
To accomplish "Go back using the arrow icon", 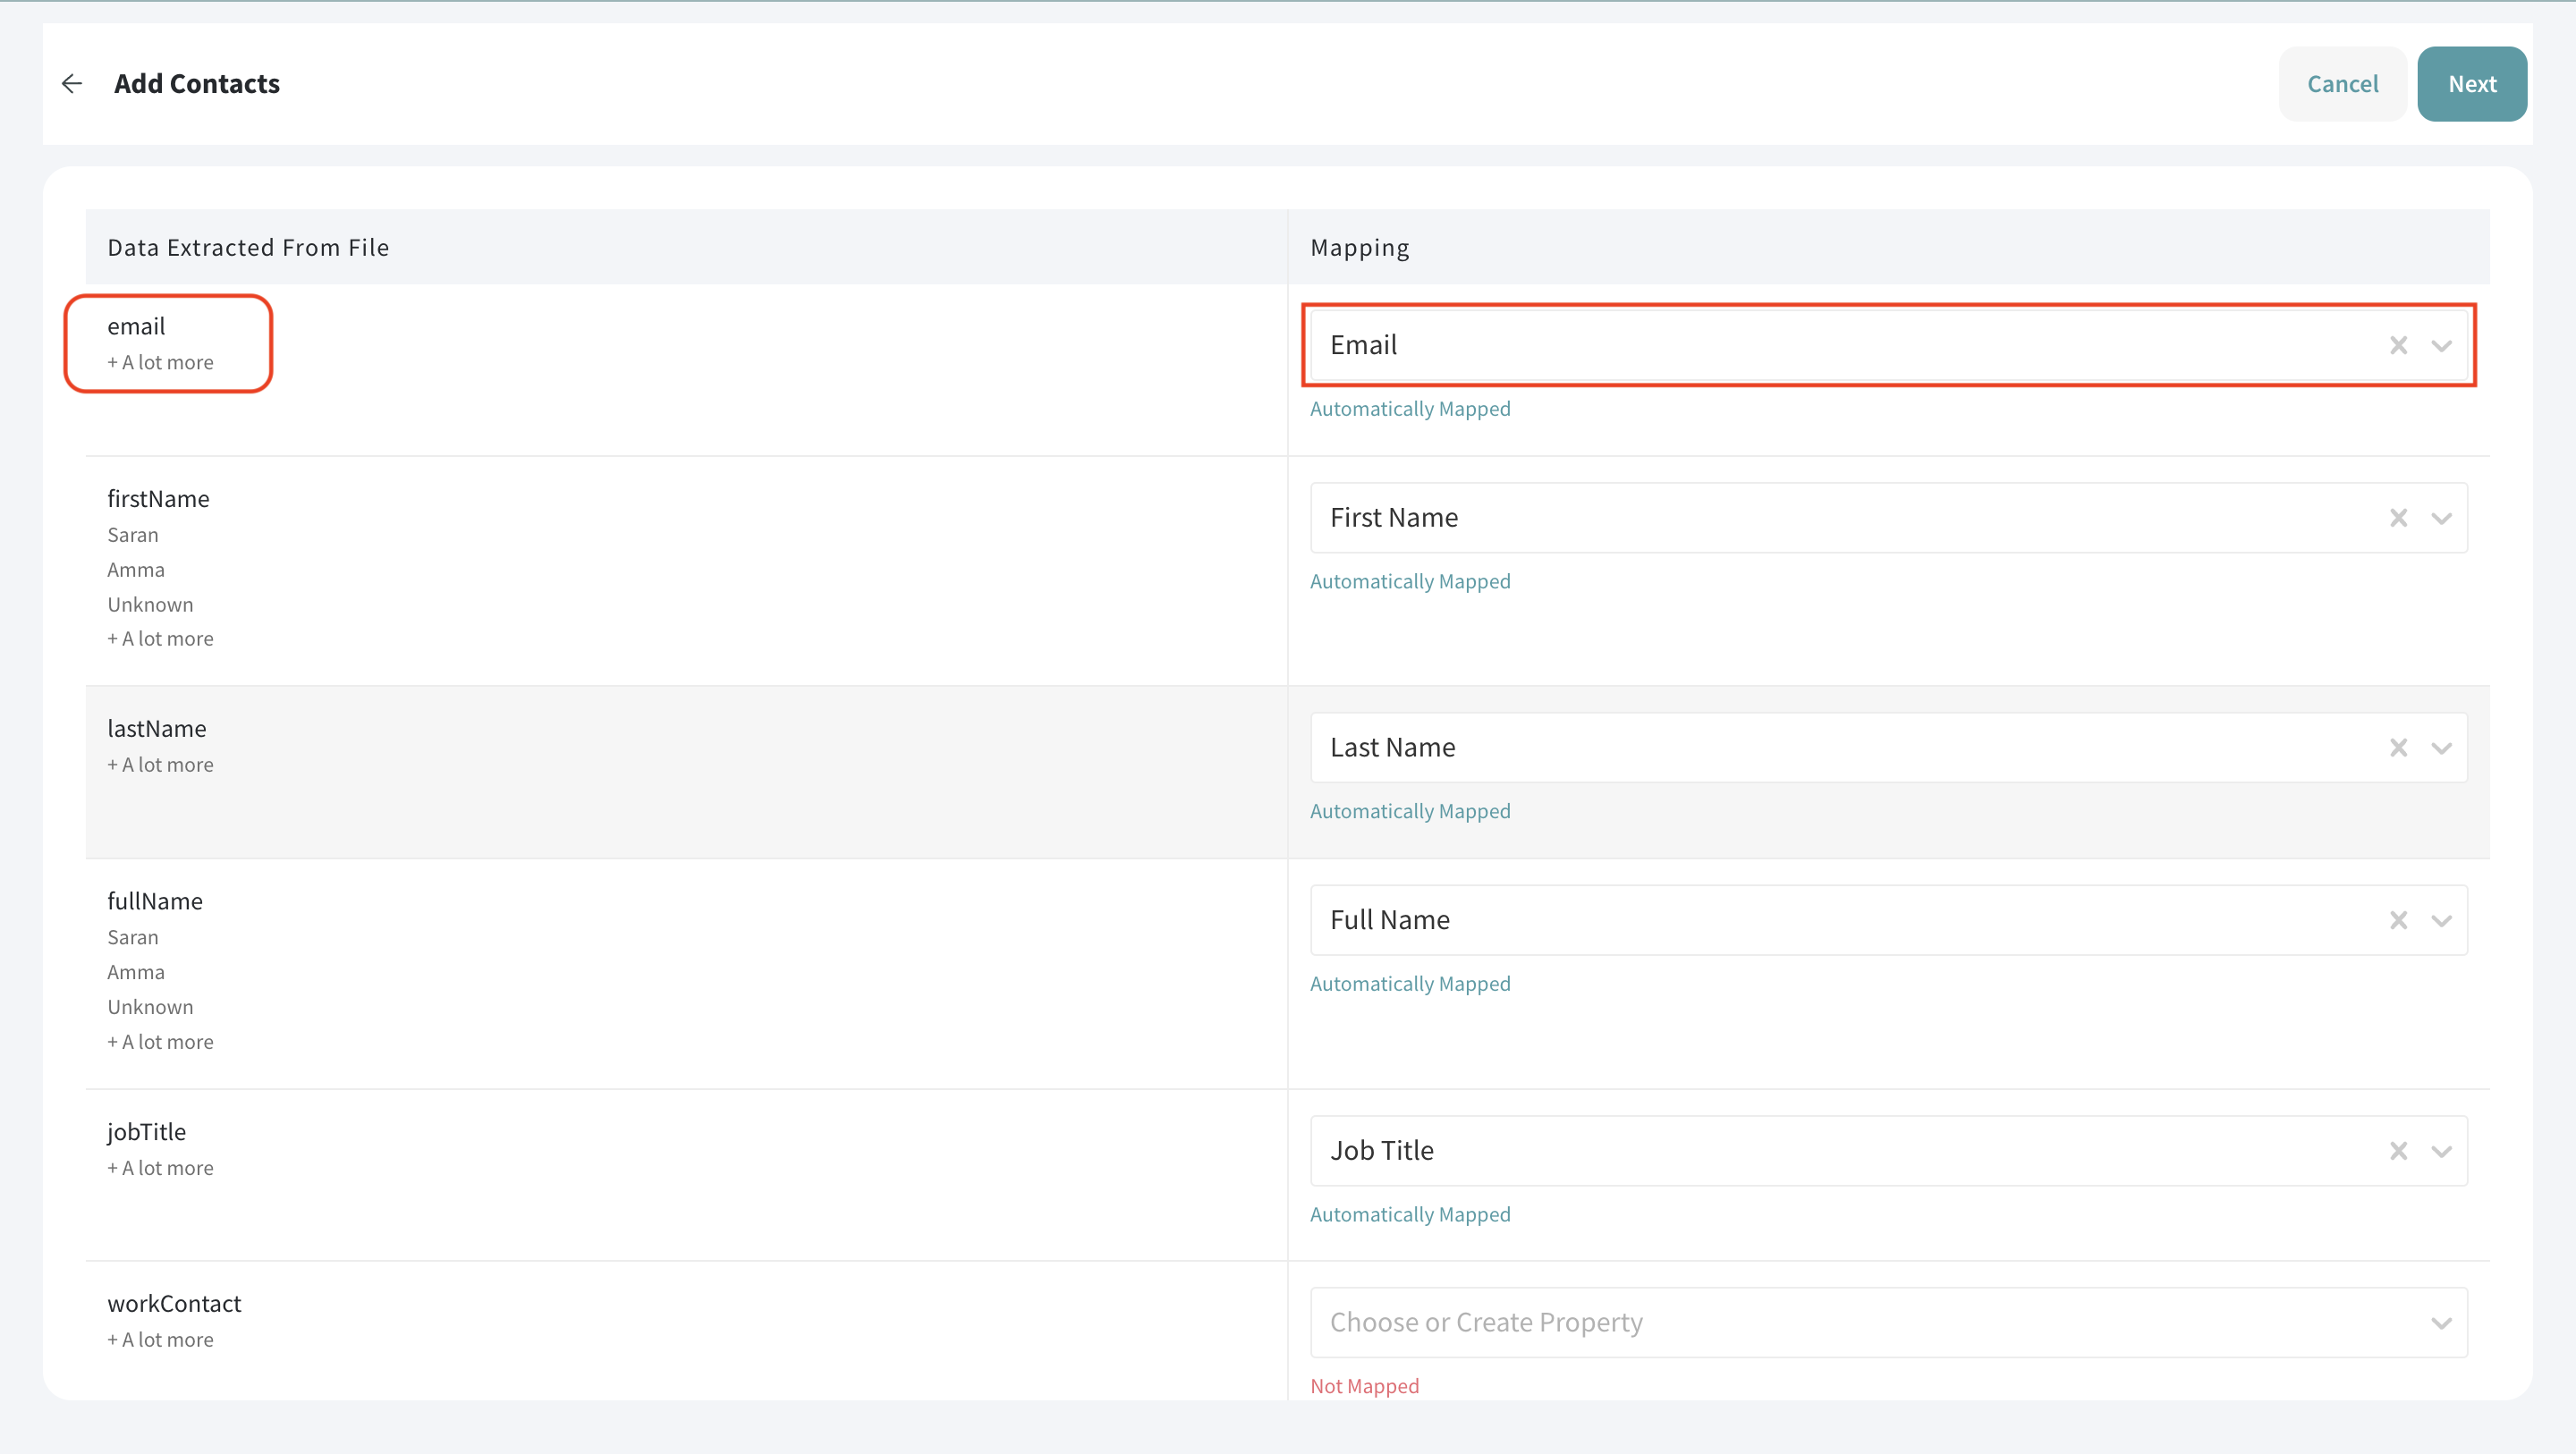I will coord(71,84).
